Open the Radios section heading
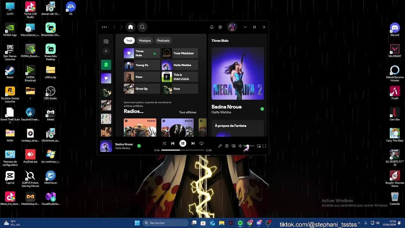The height and width of the screenshot is (228, 405). [x=134, y=111]
